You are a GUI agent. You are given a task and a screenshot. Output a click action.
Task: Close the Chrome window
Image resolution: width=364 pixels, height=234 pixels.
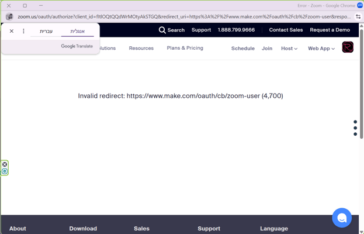click(x=9, y=6)
